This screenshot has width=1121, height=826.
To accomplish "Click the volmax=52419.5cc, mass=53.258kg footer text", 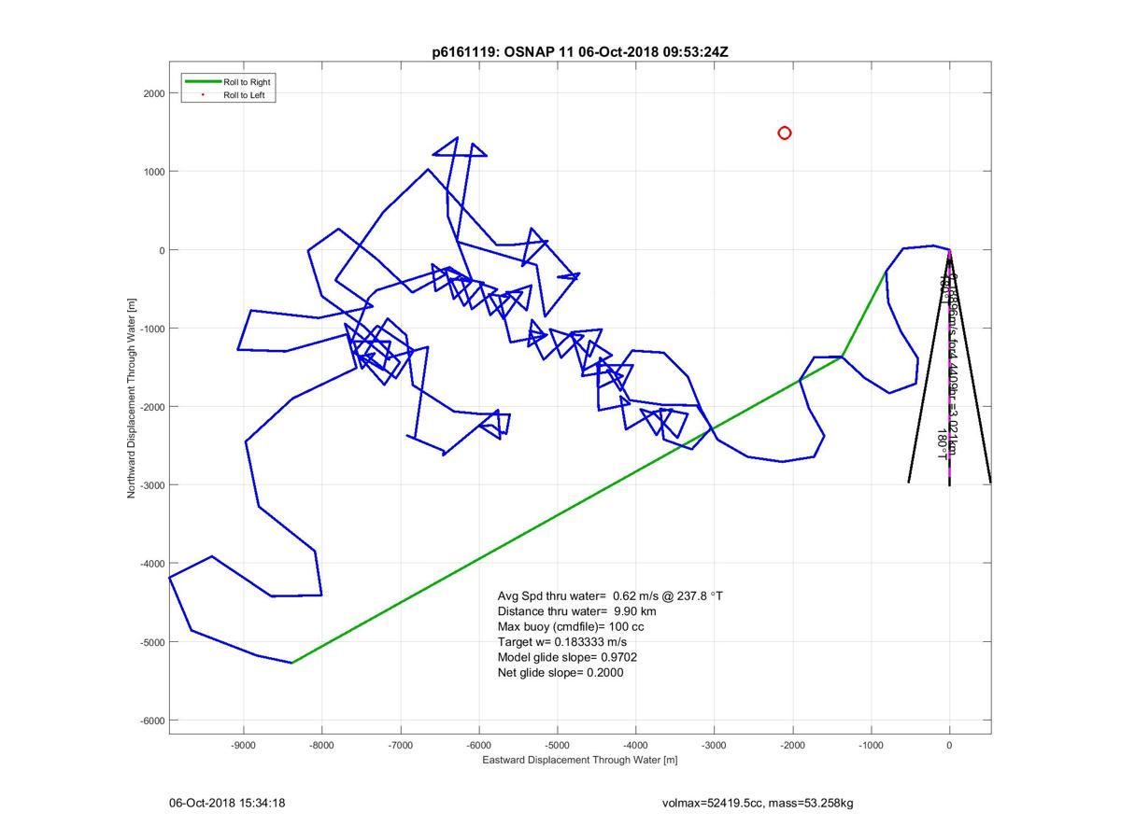I will coord(758,803).
